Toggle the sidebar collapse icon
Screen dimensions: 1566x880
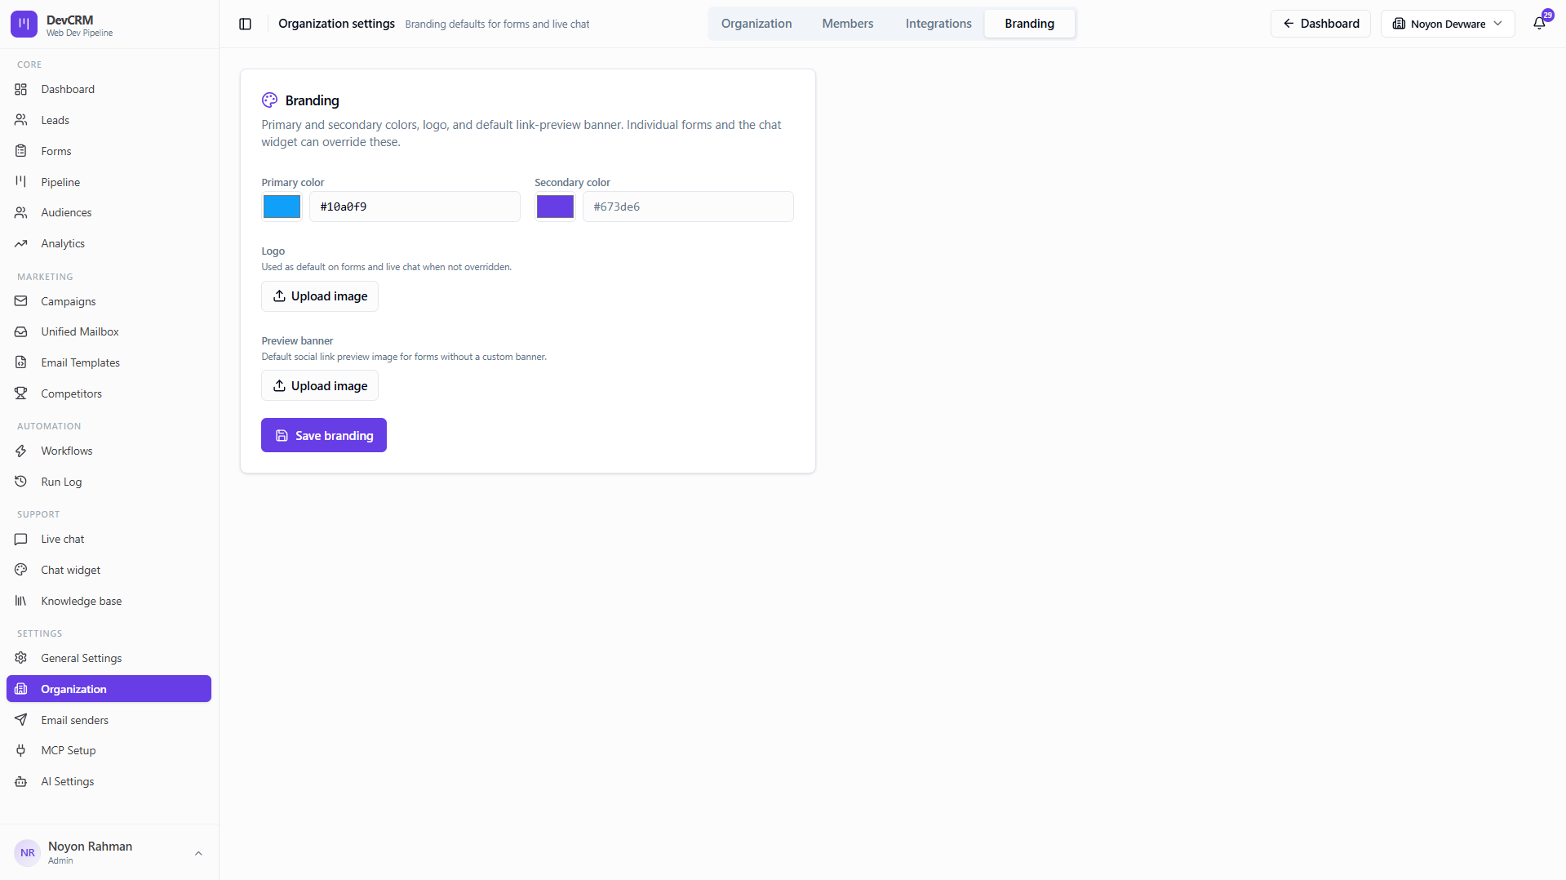pos(245,24)
